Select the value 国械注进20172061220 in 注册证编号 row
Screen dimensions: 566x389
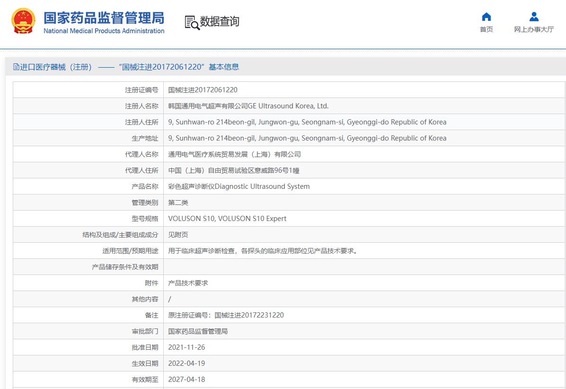[203, 90]
